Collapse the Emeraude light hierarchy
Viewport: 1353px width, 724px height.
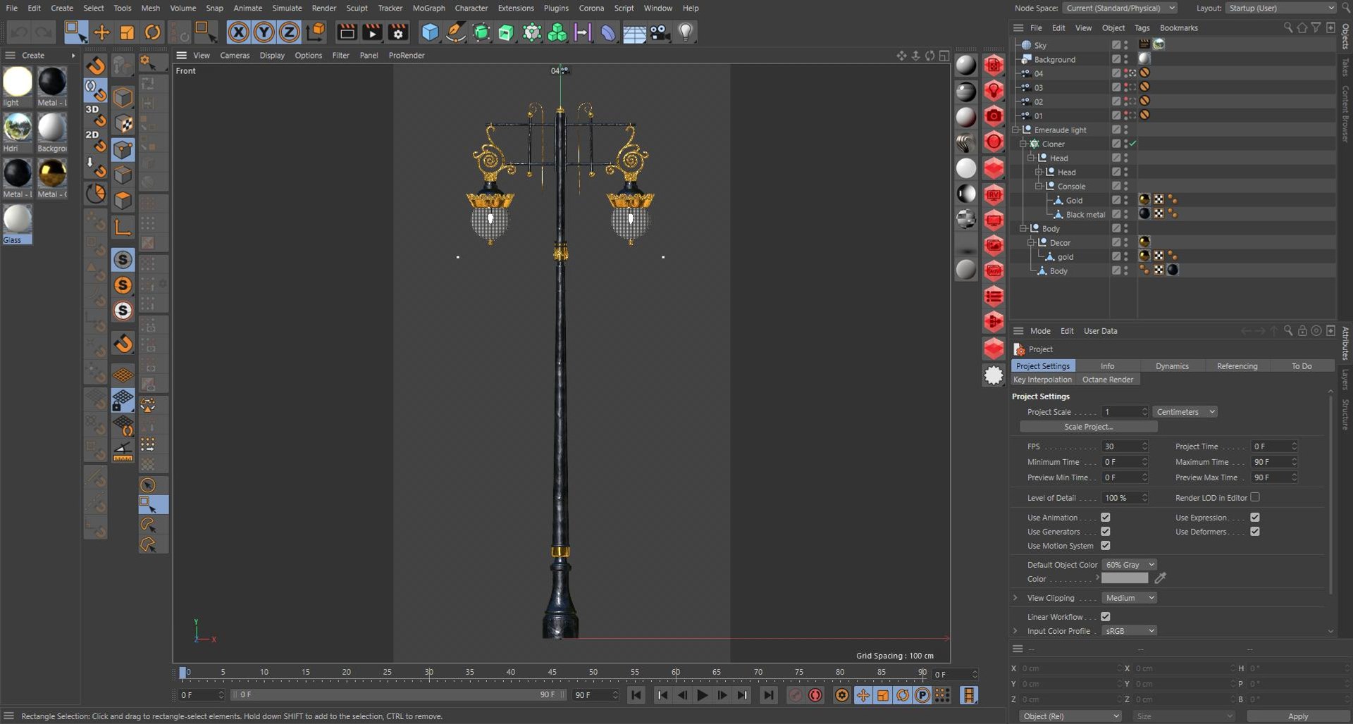click(1015, 130)
